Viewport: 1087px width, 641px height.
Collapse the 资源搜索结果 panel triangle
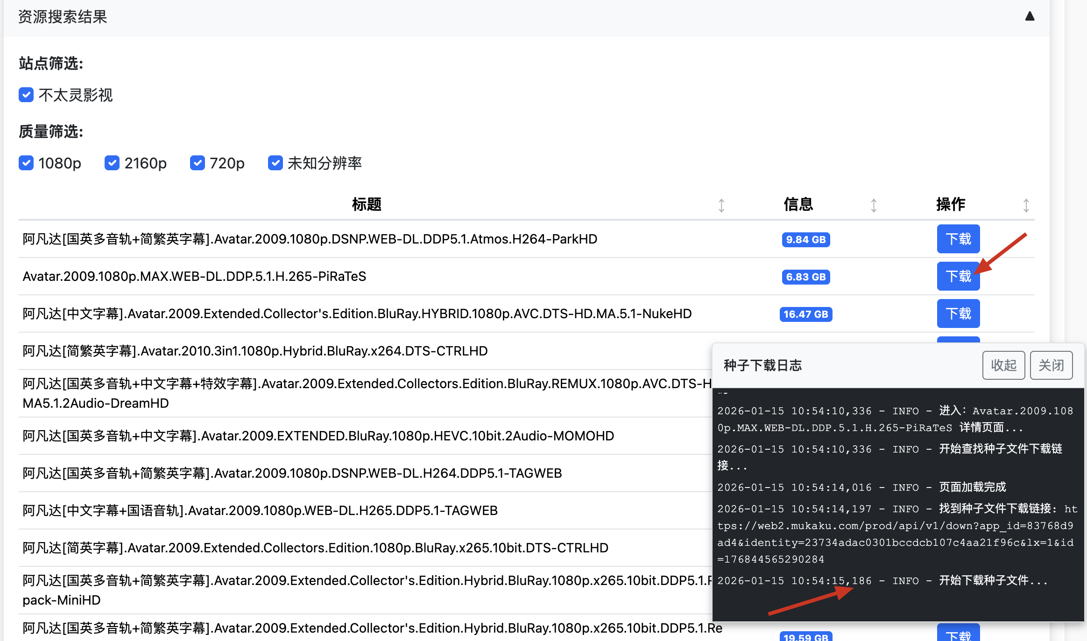coord(1030,17)
